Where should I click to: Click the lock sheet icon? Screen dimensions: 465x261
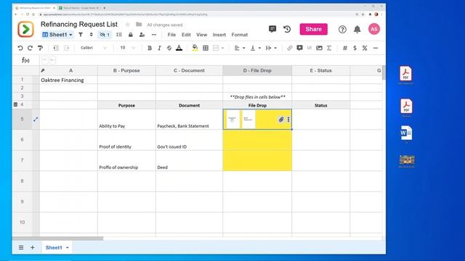coord(131,35)
